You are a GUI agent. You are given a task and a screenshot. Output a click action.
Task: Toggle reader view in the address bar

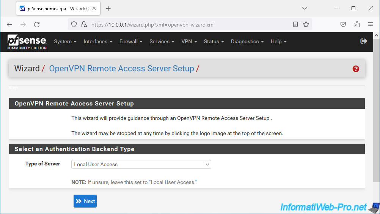pyautogui.click(x=295, y=24)
